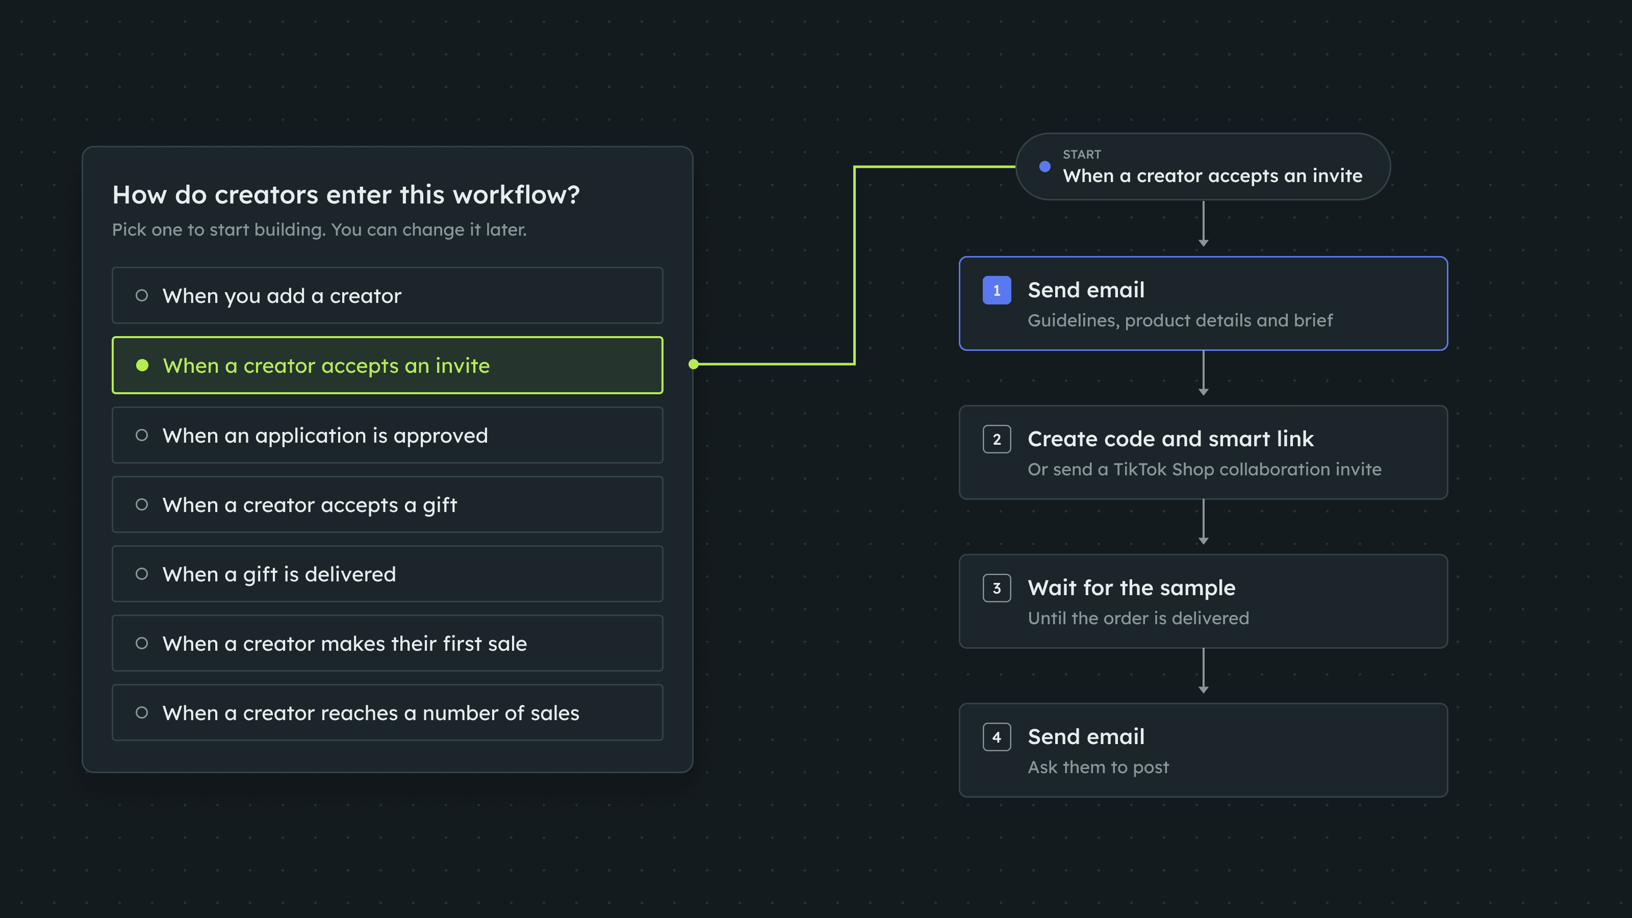Image resolution: width=1632 pixels, height=918 pixels.
Task: Click the 'START' caption in the trigger node
Action: (1081, 155)
